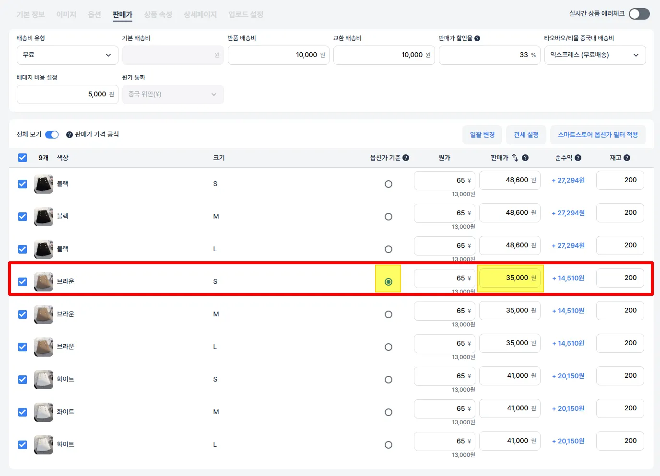Uncheck the 화이트 S row checkbox
660x476 pixels.
(23, 380)
